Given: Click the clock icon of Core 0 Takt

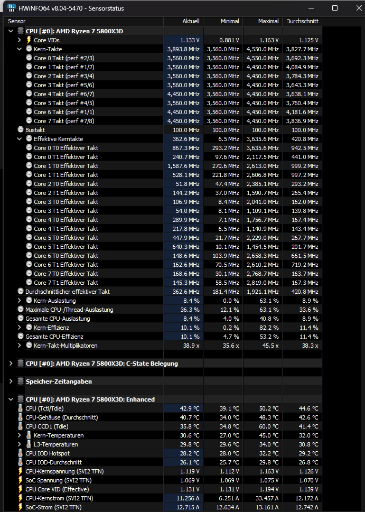Looking at the screenshot, I should click(x=29, y=58).
